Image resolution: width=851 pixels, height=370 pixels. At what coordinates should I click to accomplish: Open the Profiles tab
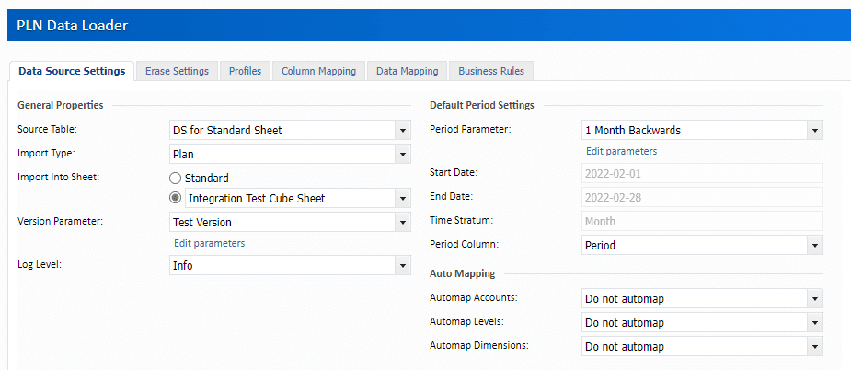click(245, 71)
